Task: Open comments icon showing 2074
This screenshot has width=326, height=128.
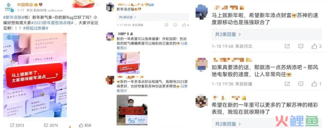Action: click(46, 125)
